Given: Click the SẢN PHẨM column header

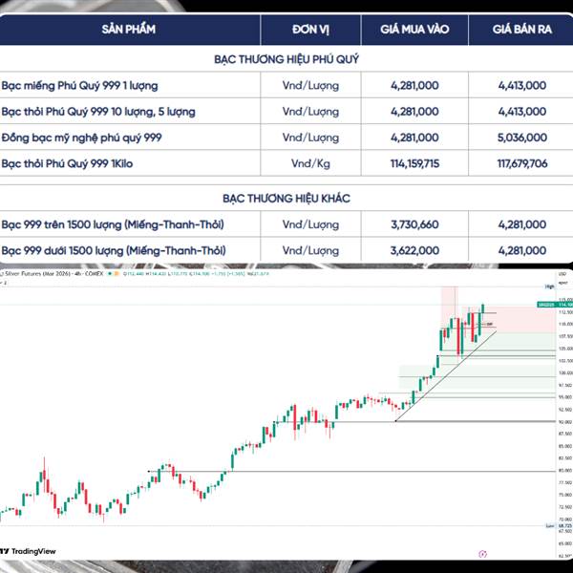Looking at the screenshot, I should (x=129, y=30).
